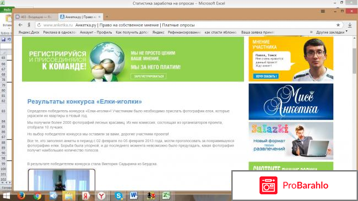This screenshot has width=358, height=201.
Task: Click the page vertical scrollbar thumb
Action: point(354,61)
